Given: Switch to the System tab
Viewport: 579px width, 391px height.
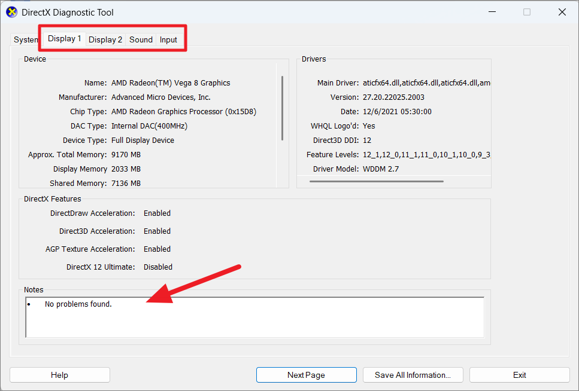Looking at the screenshot, I should tap(25, 39).
